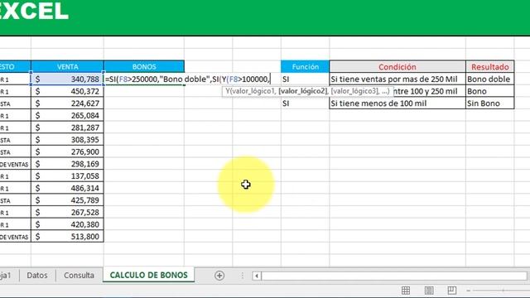
Task: Select the cell with 450,372
Action: point(67,91)
